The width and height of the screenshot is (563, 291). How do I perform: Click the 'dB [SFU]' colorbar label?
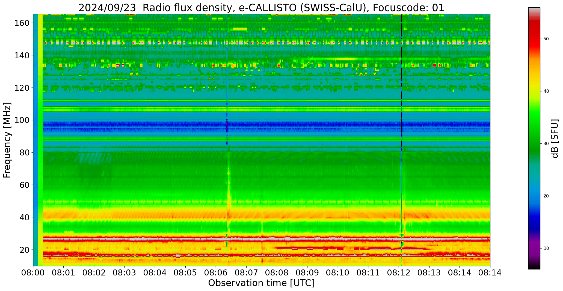(555, 139)
